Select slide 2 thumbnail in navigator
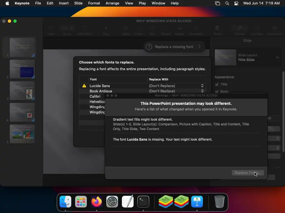This screenshot has width=285, height=213. click(22, 69)
